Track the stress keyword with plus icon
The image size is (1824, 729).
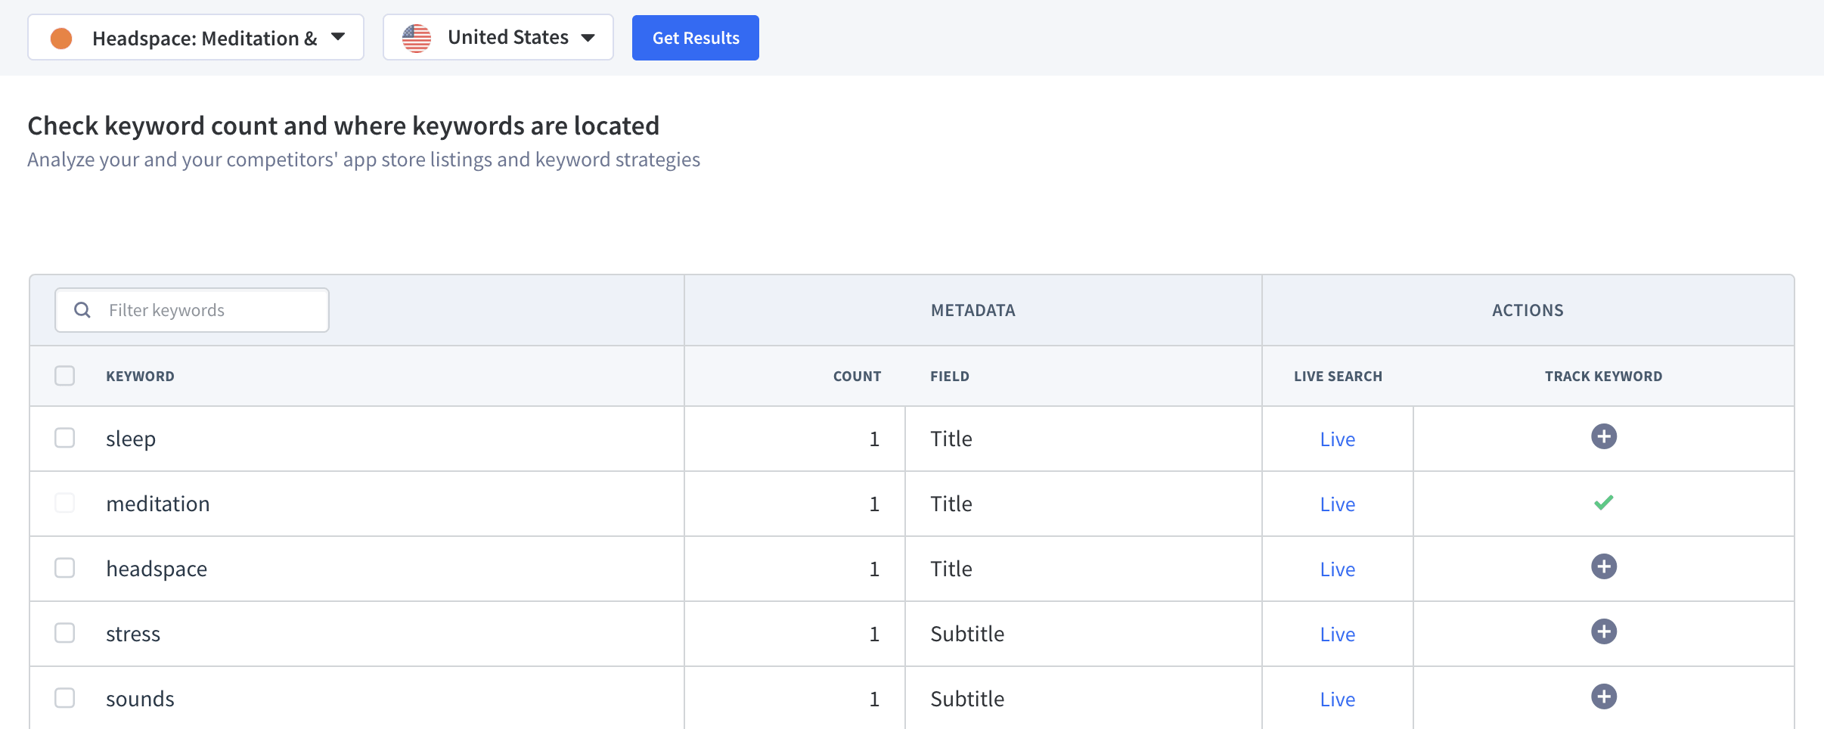pos(1603,631)
